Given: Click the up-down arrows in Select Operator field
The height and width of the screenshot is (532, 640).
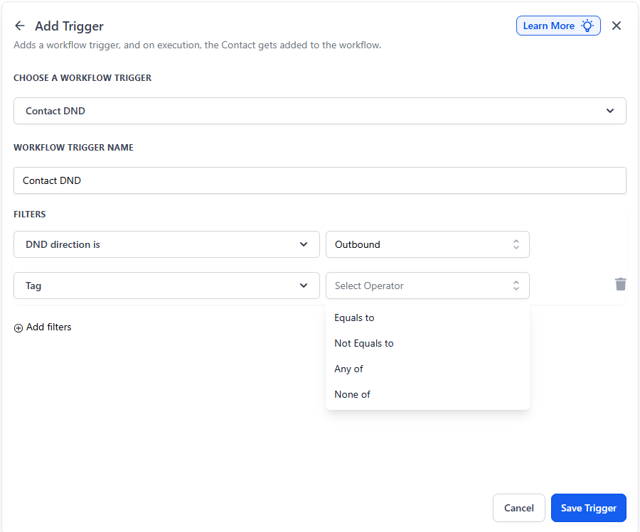Looking at the screenshot, I should [516, 286].
